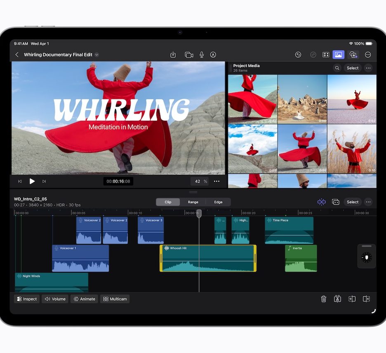Open Project Media more options menu
The image size is (386, 353).
(x=368, y=68)
